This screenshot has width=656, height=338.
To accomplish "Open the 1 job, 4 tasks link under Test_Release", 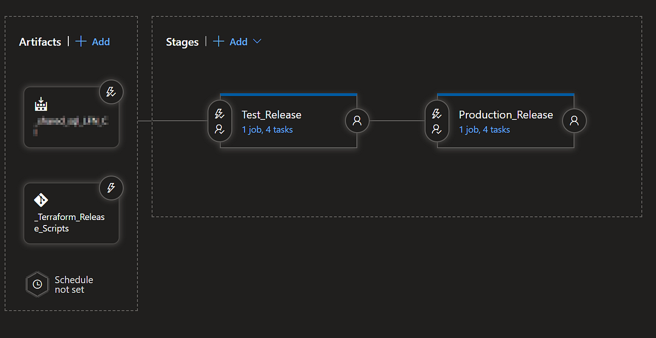I will (267, 129).
